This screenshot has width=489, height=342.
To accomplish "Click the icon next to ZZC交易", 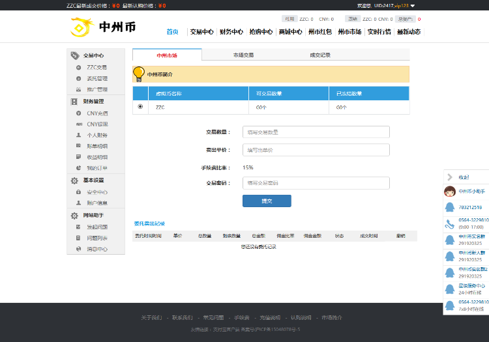I will (x=79, y=67).
